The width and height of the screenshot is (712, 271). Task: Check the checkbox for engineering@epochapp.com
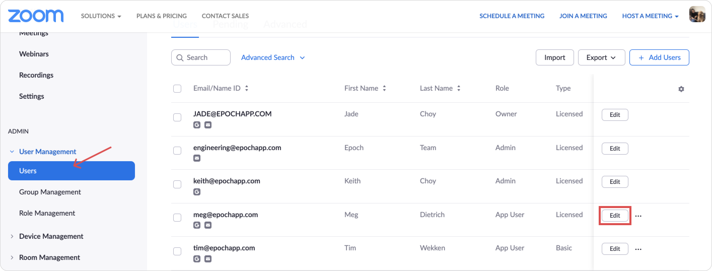coord(177,151)
